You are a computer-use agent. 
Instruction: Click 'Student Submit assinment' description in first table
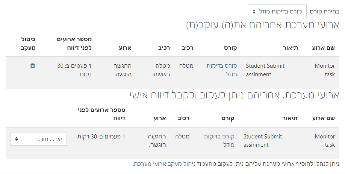(265, 70)
